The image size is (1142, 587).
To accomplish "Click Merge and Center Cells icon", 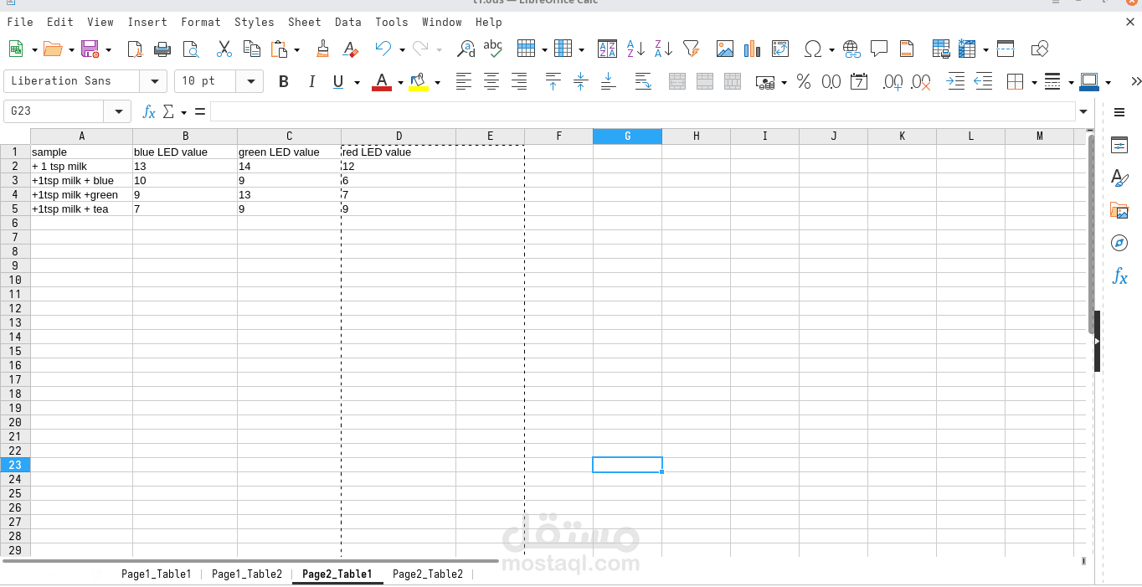I will coord(677,81).
